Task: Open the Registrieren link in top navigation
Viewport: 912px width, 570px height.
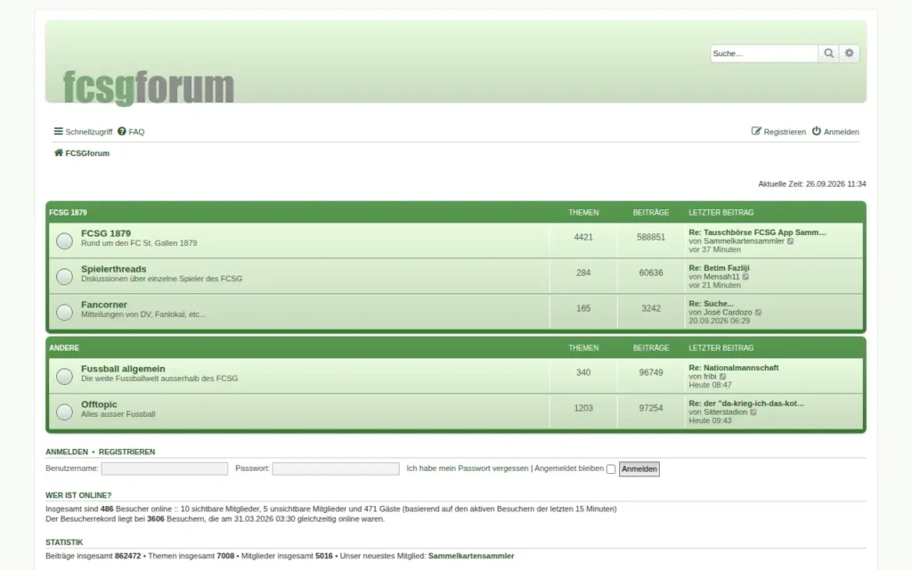Action: (778, 132)
